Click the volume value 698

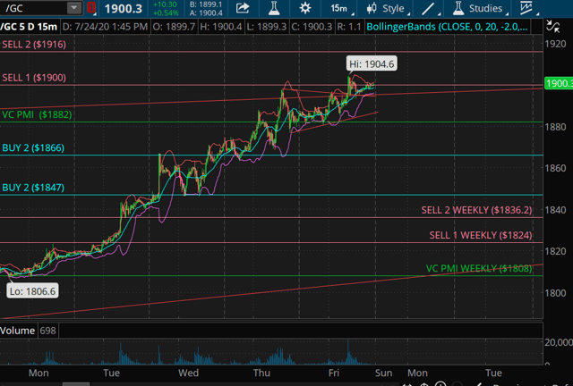pos(47,331)
